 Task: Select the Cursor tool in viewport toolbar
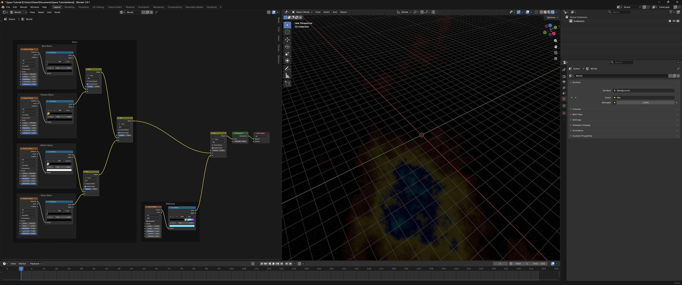(287, 32)
